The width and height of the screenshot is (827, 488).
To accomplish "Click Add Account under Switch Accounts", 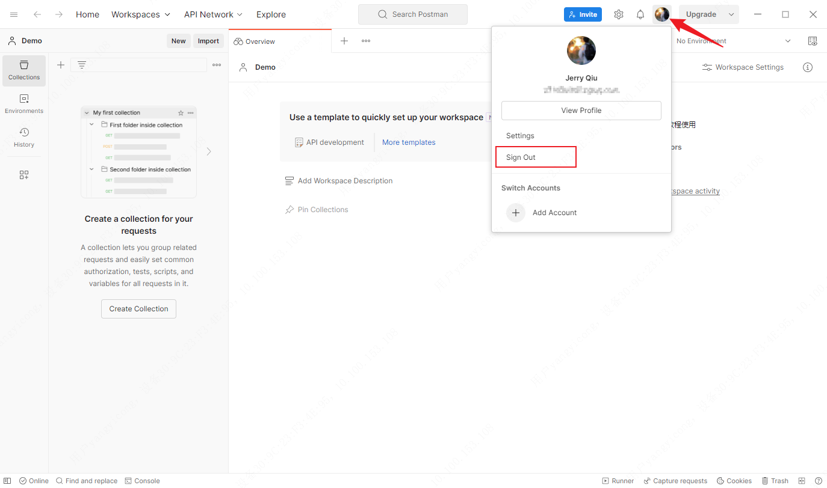I will click(541, 213).
